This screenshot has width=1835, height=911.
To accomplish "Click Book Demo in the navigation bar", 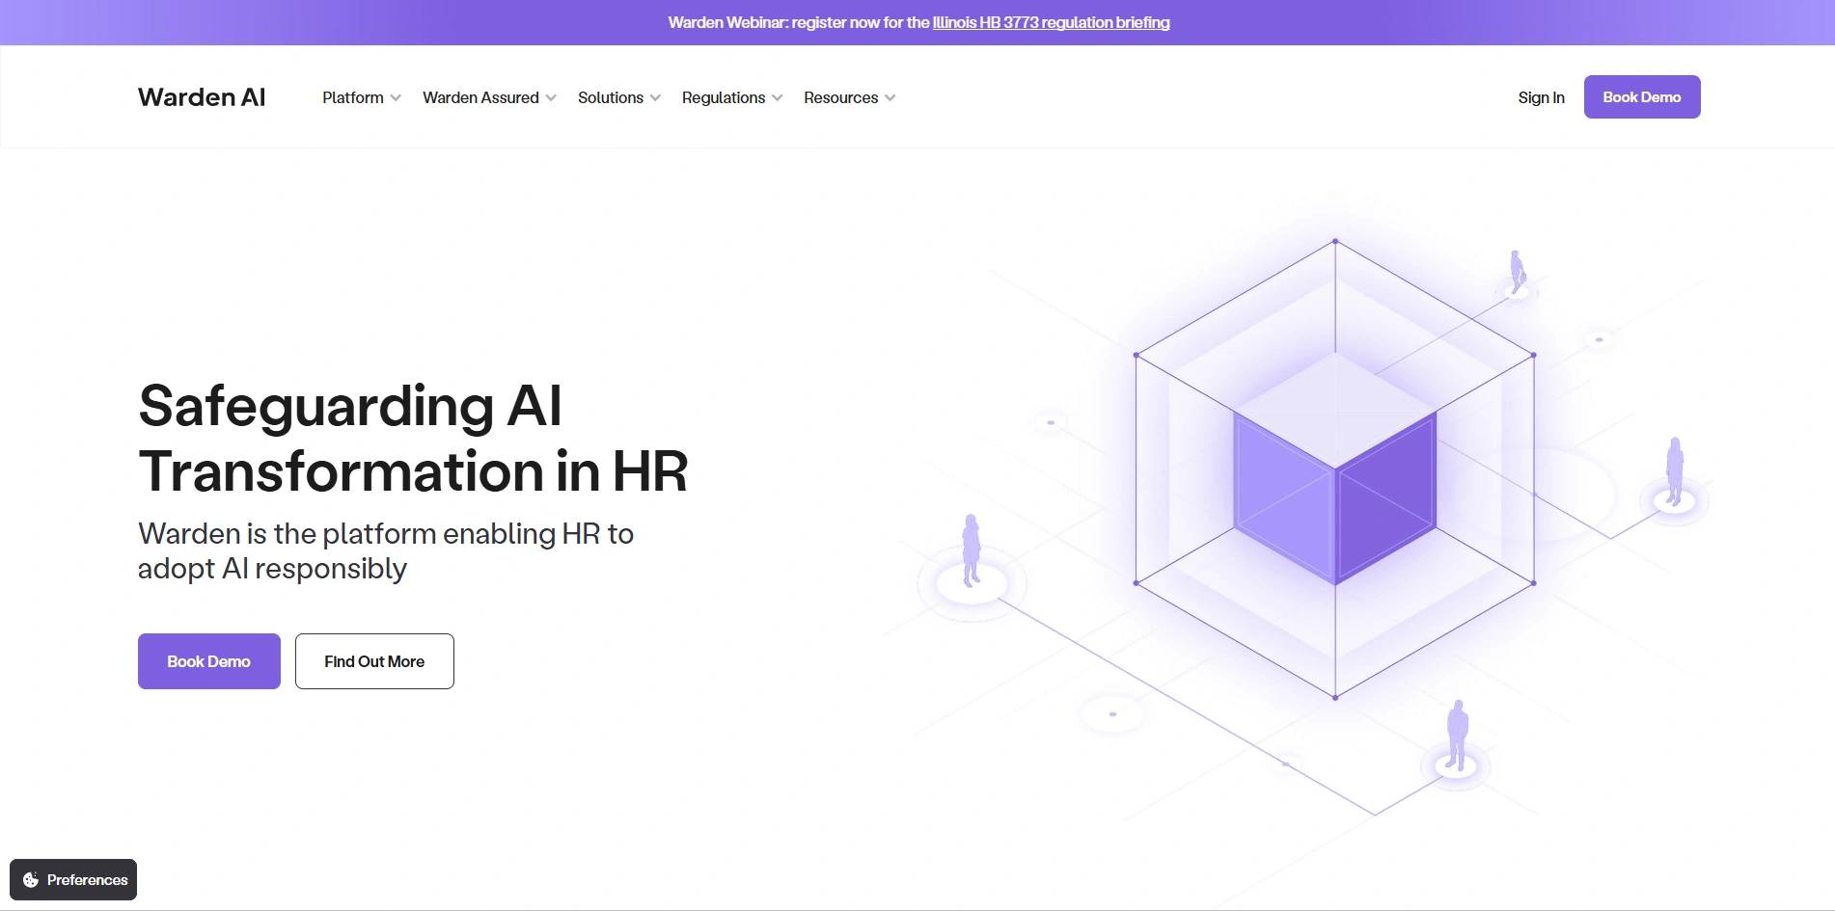I will point(1642,97).
